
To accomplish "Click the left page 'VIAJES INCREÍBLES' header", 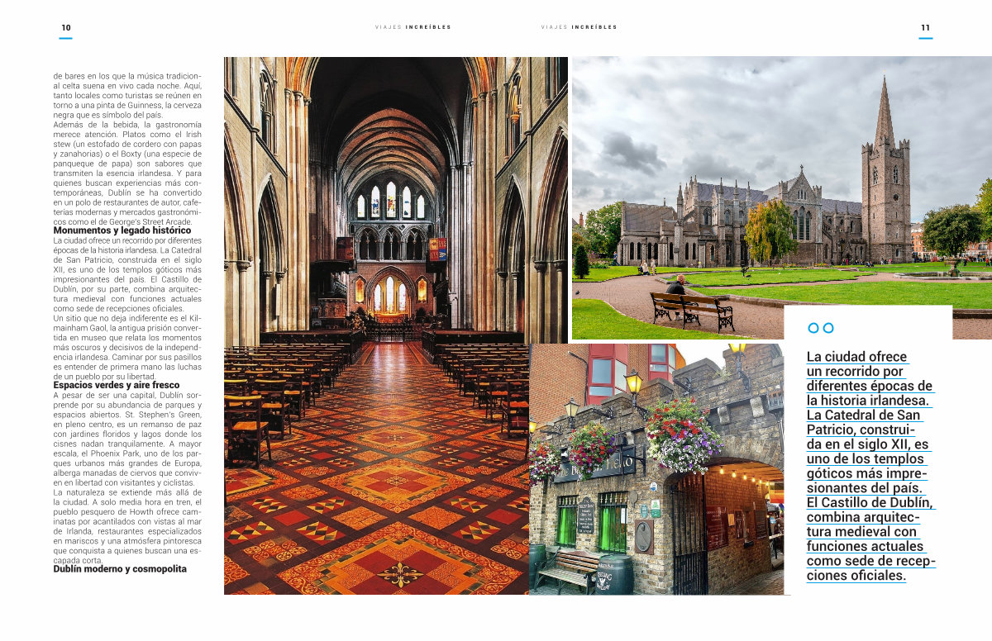I will coord(413,27).
